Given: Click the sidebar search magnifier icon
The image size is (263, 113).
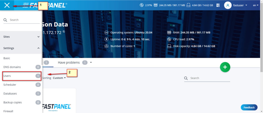Looking at the screenshot, I should click(x=5, y=20).
